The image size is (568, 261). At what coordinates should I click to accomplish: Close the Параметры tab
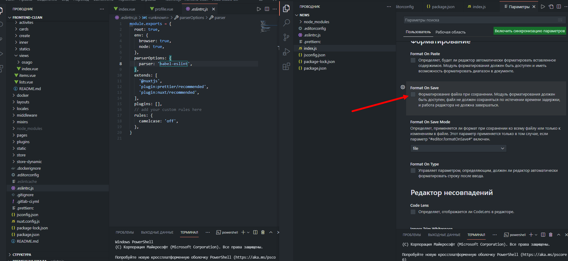click(534, 7)
